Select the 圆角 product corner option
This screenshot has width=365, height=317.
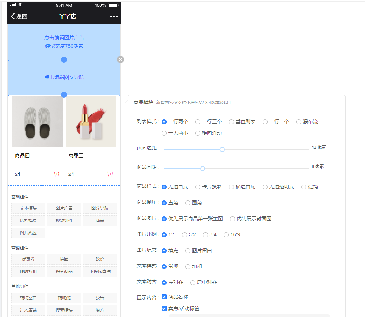(188, 203)
